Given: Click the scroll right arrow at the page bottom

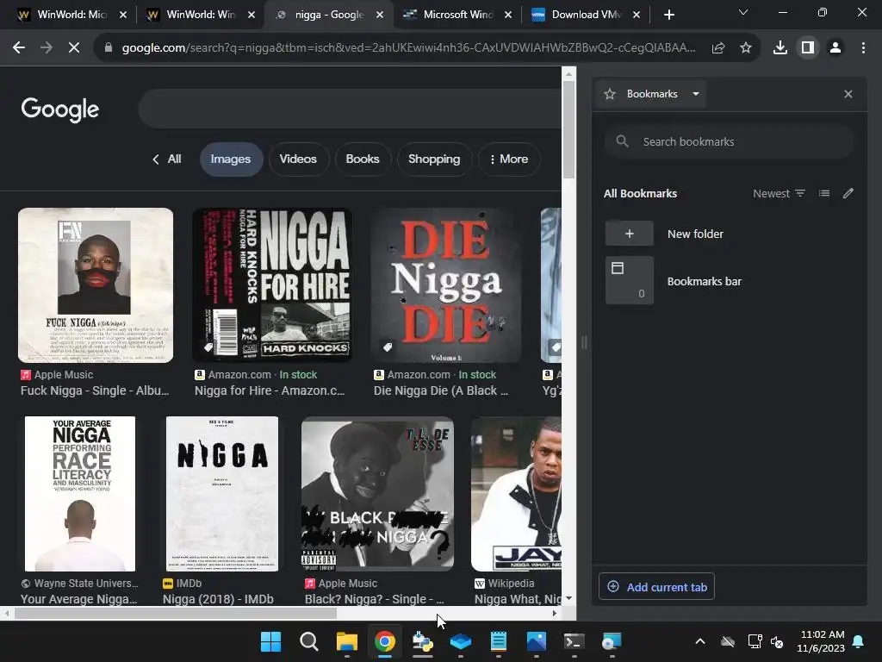Looking at the screenshot, I should click(x=555, y=613).
